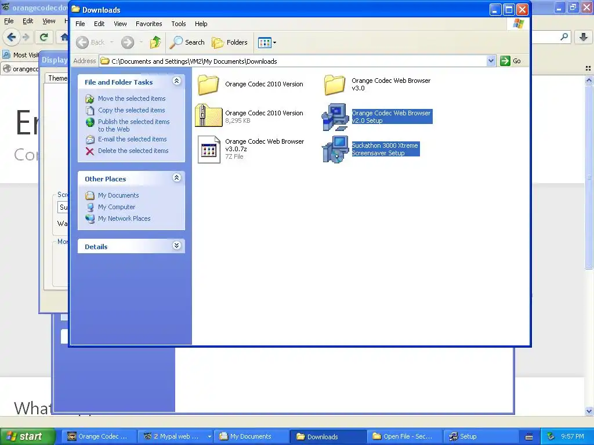Open the Favorites menu
The width and height of the screenshot is (594, 445).
[x=149, y=23]
